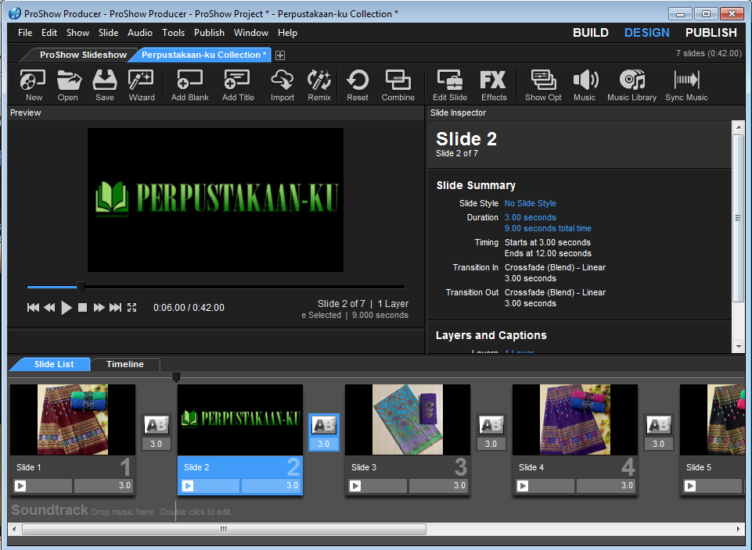
Task: Open the Edit Slide view
Action: point(449,84)
